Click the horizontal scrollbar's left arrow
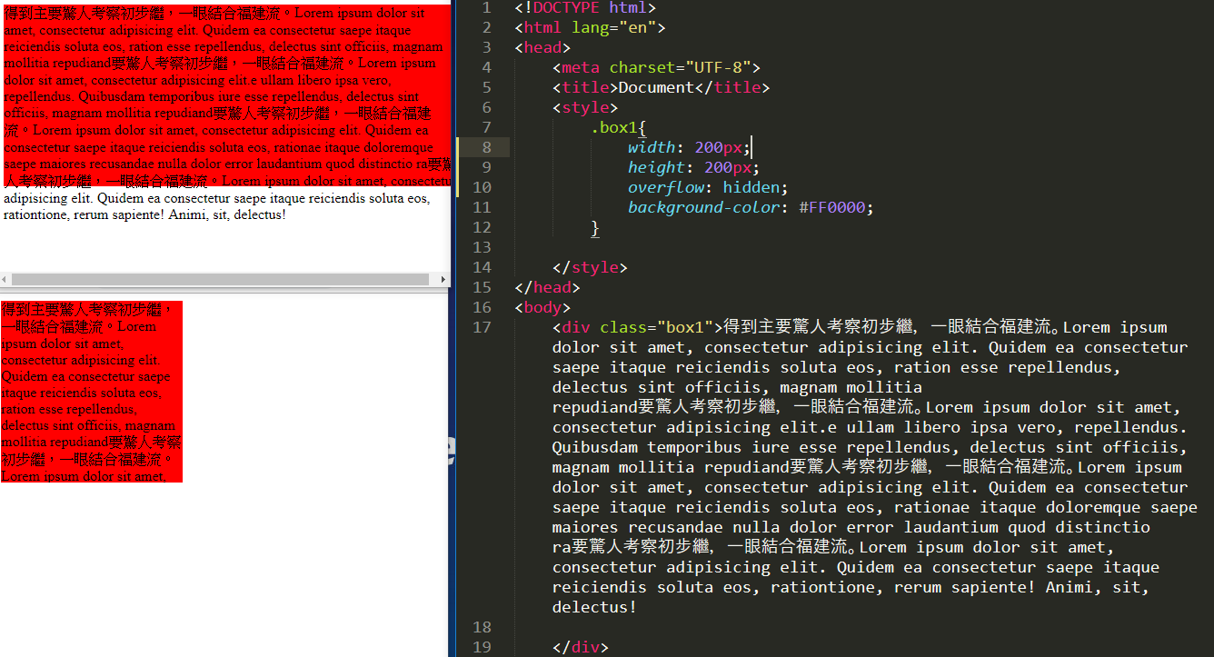Image resolution: width=1214 pixels, height=657 pixels. click(x=5, y=279)
